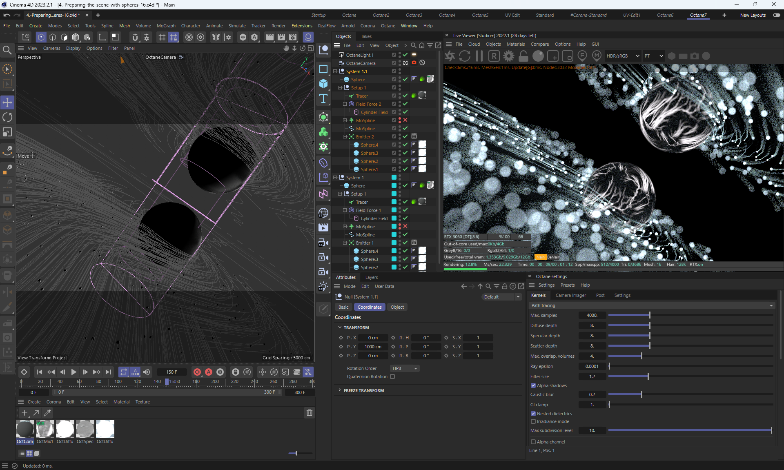Enable the Alpha channel checkbox
Screen dimensions: 784x470
(533, 442)
